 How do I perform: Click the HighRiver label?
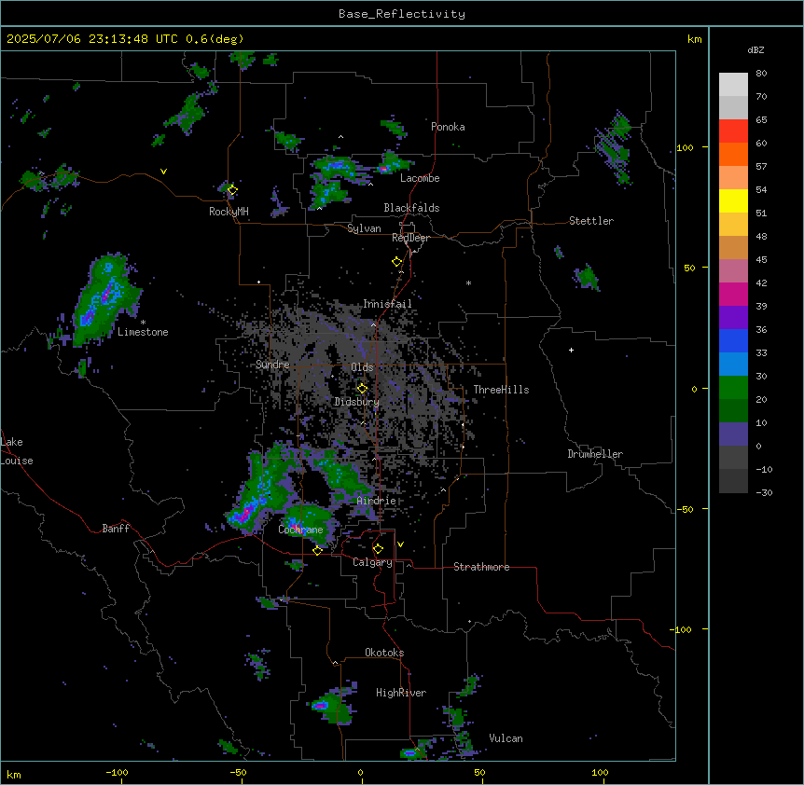tap(401, 693)
